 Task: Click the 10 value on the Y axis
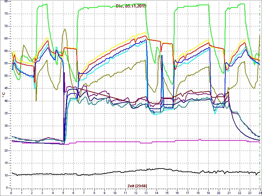coord(6,175)
